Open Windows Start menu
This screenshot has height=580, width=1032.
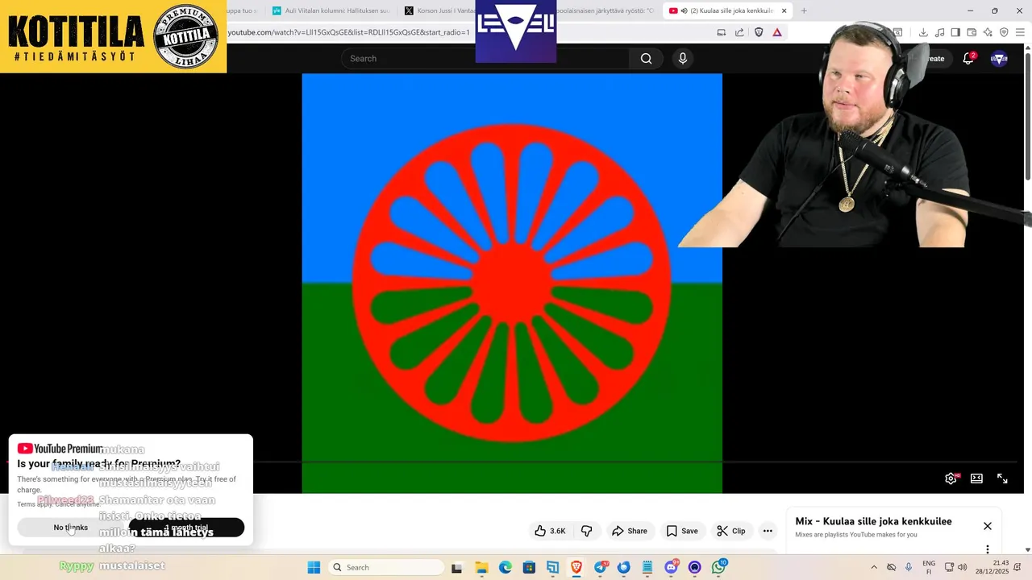click(314, 567)
